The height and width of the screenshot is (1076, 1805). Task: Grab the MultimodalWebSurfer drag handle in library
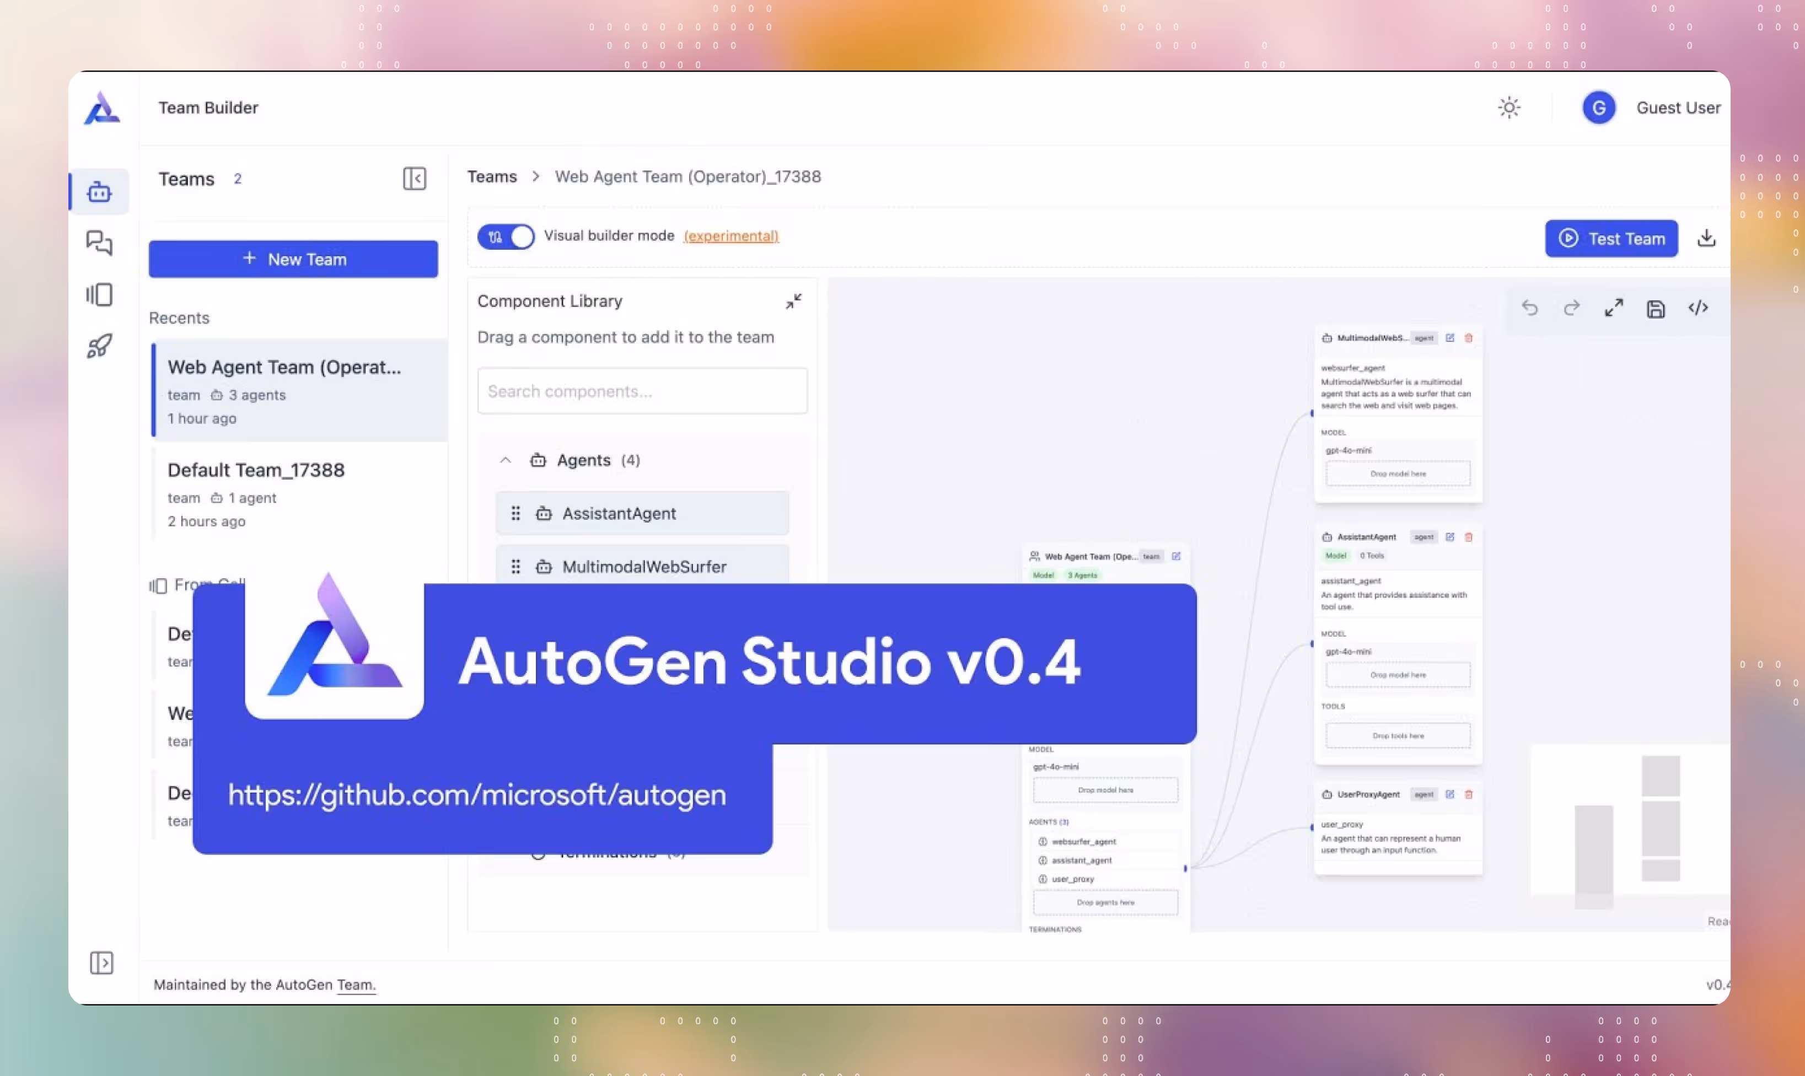[x=515, y=567]
